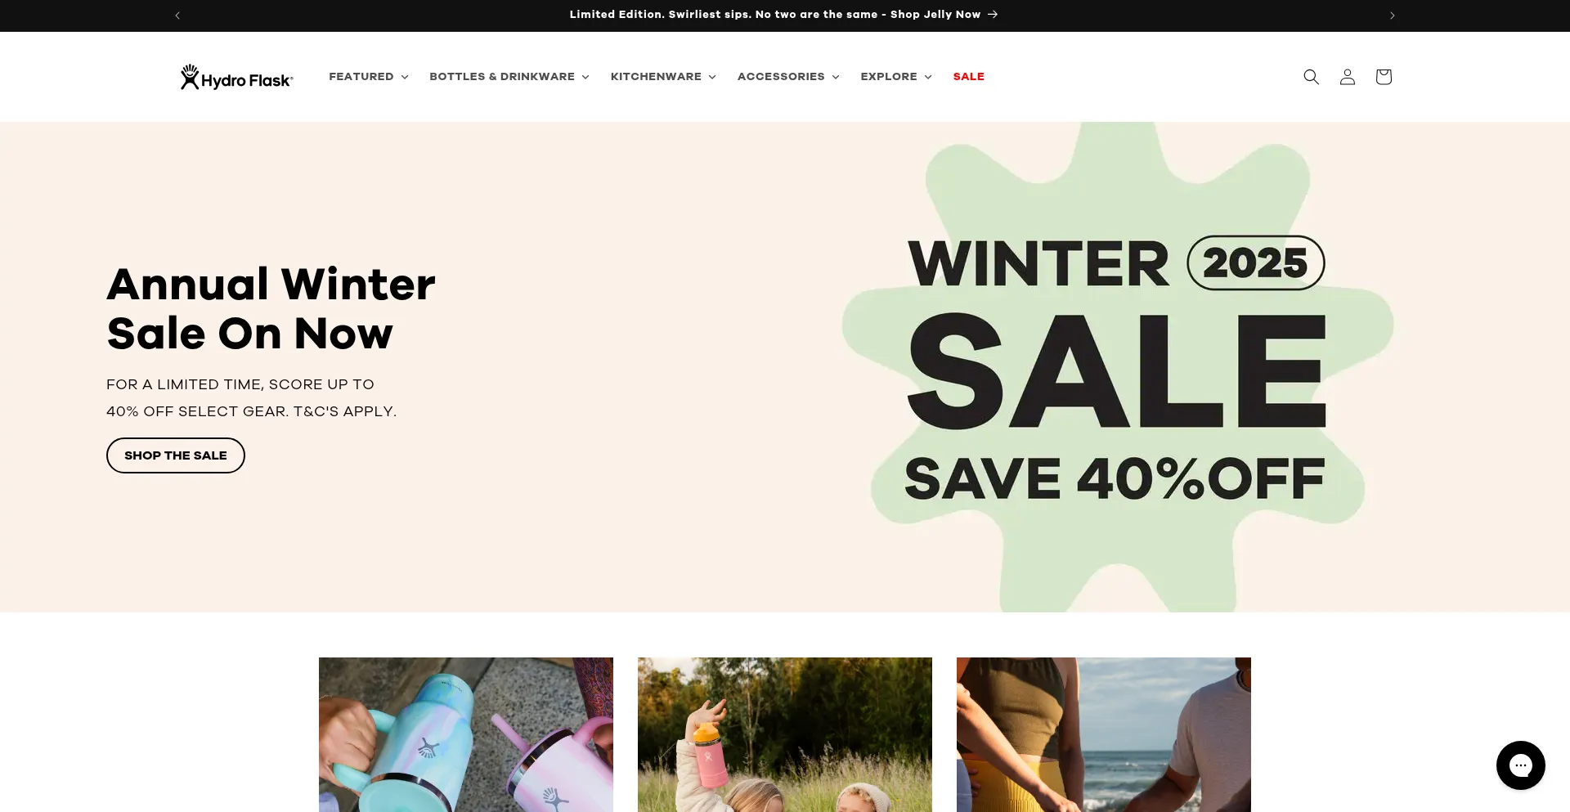Open the tie-dye bottles thumbnail
1570x812 pixels.
click(x=466, y=734)
